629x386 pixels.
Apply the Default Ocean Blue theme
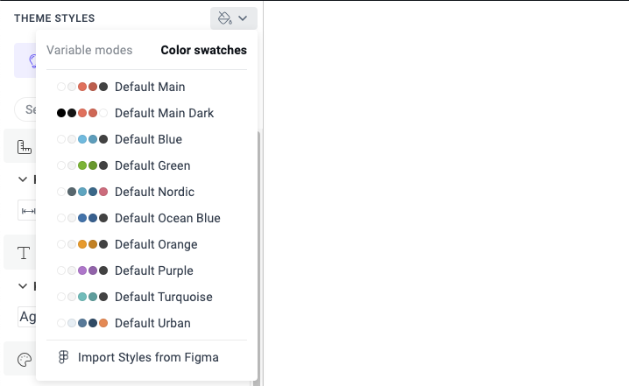click(167, 218)
